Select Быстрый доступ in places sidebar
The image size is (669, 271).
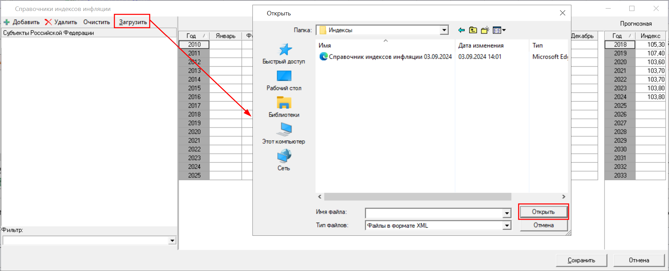tap(284, 54)
